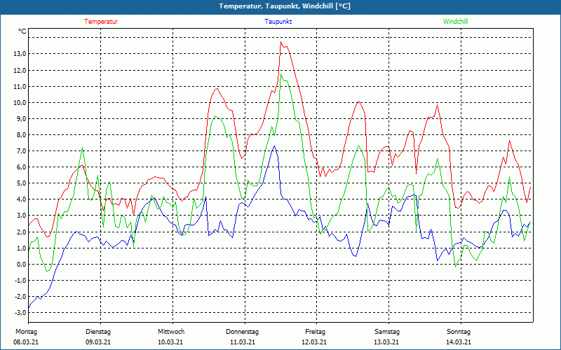Click the 12.03.21 date label
The width and height of the screenshot is (561, 350).
point(314,342)
